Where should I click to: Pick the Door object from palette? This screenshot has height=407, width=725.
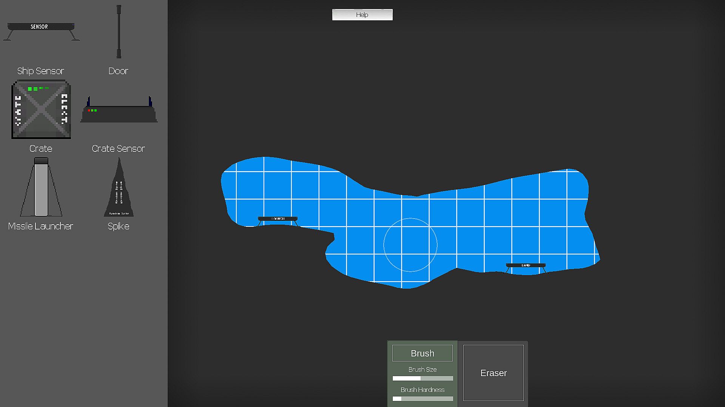click(119, 32)
